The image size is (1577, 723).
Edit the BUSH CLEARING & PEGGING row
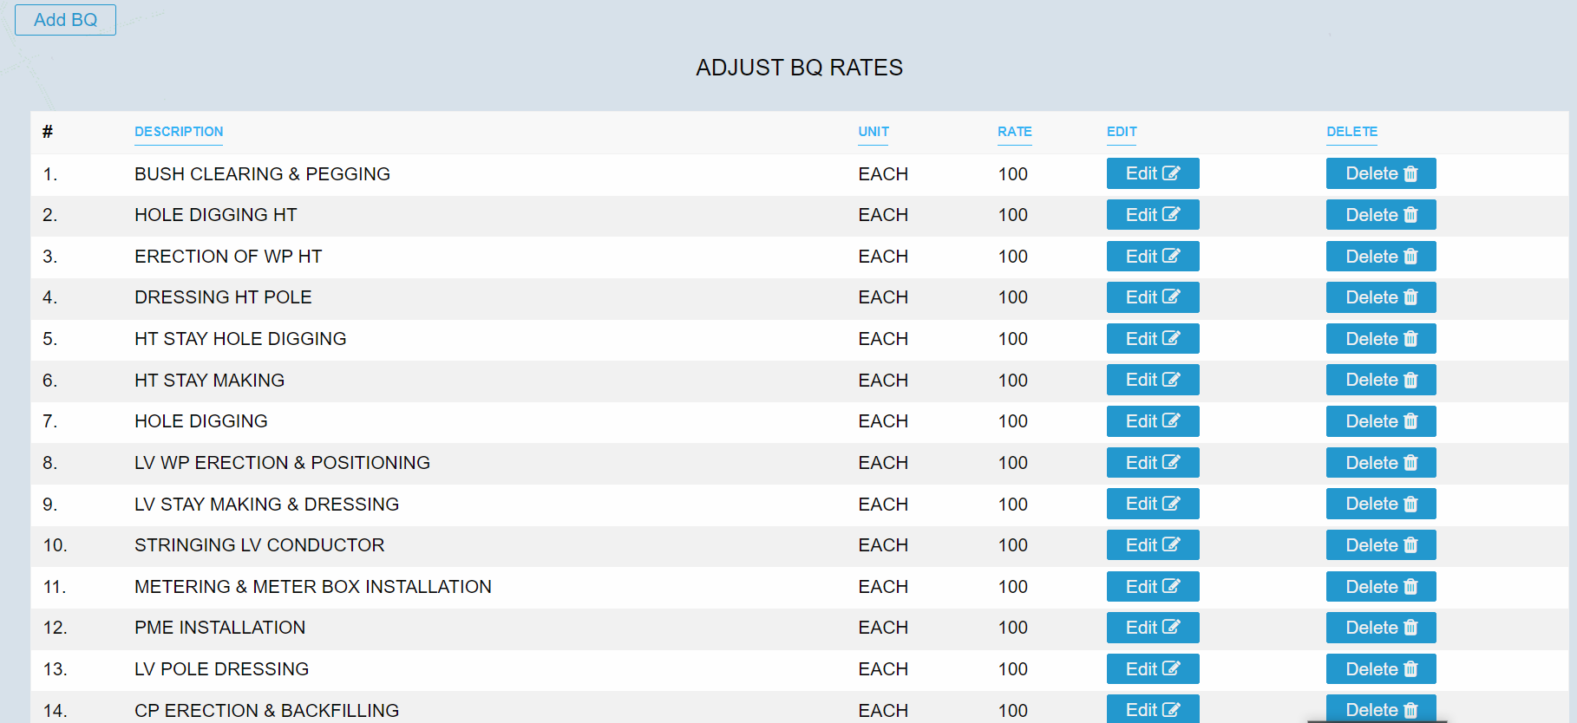click(1153, 173)
